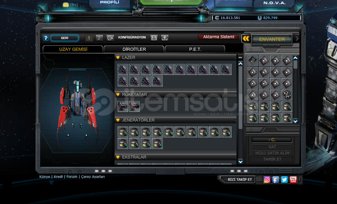Click the credits balance 16.813.581

(230, 18)
